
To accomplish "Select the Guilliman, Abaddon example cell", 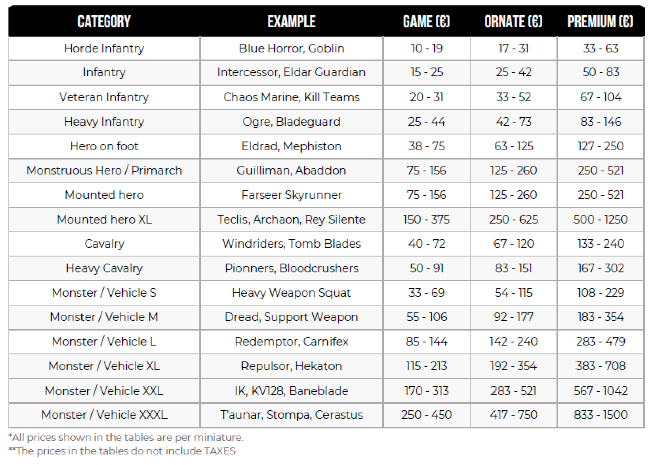I will coord(291,171).
